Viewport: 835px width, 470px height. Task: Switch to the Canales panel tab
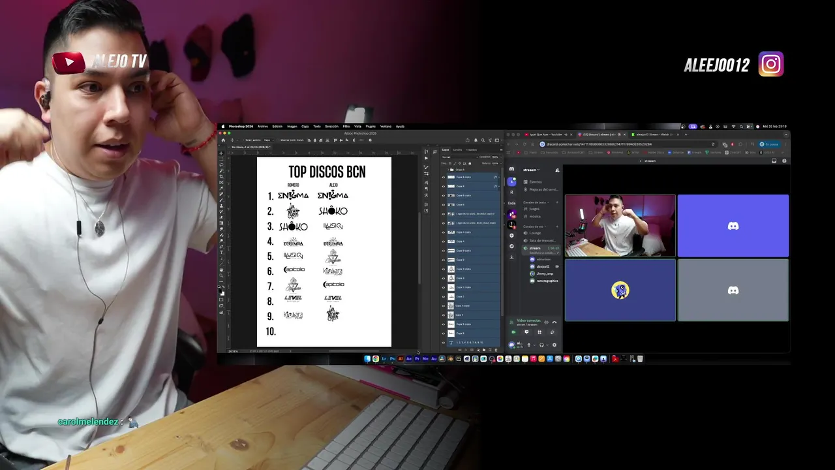[457, 149]
